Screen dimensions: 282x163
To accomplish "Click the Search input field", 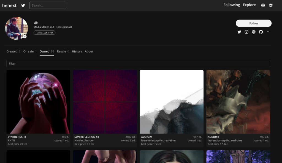I will coord(48,5).
